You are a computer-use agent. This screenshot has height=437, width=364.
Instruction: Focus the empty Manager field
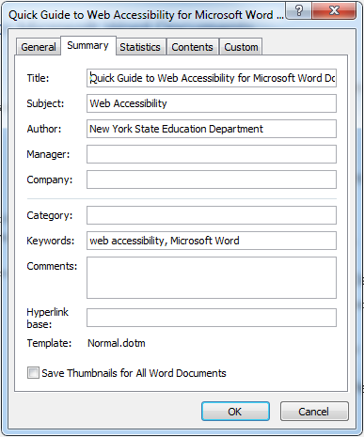[212, 154]
